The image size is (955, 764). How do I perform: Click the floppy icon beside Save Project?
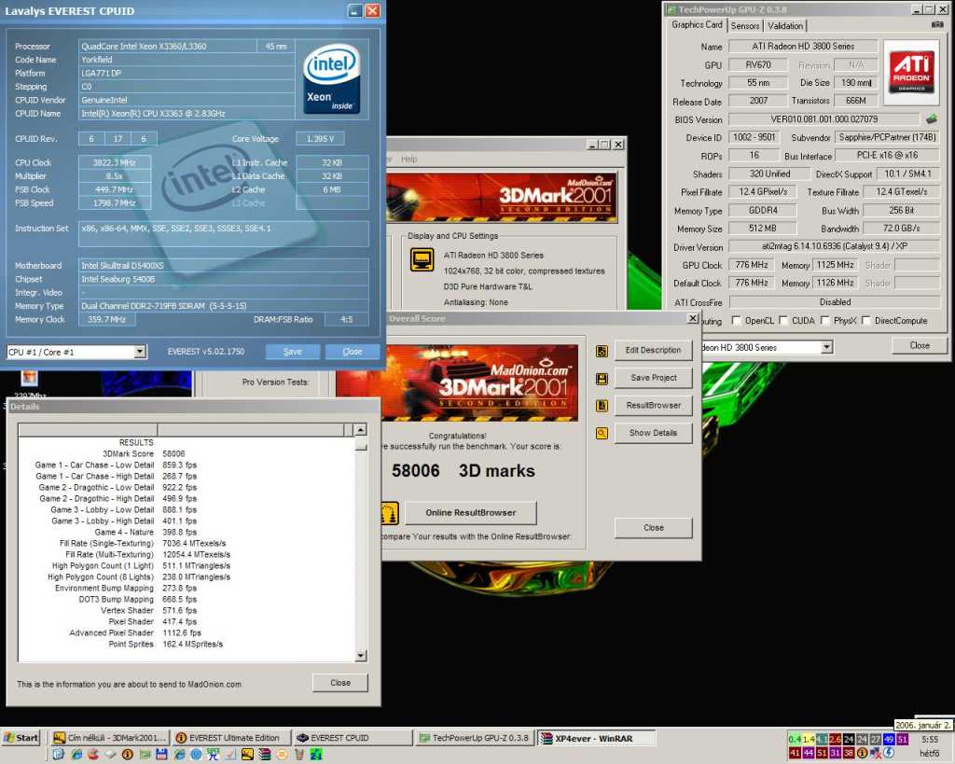(602, 379)
